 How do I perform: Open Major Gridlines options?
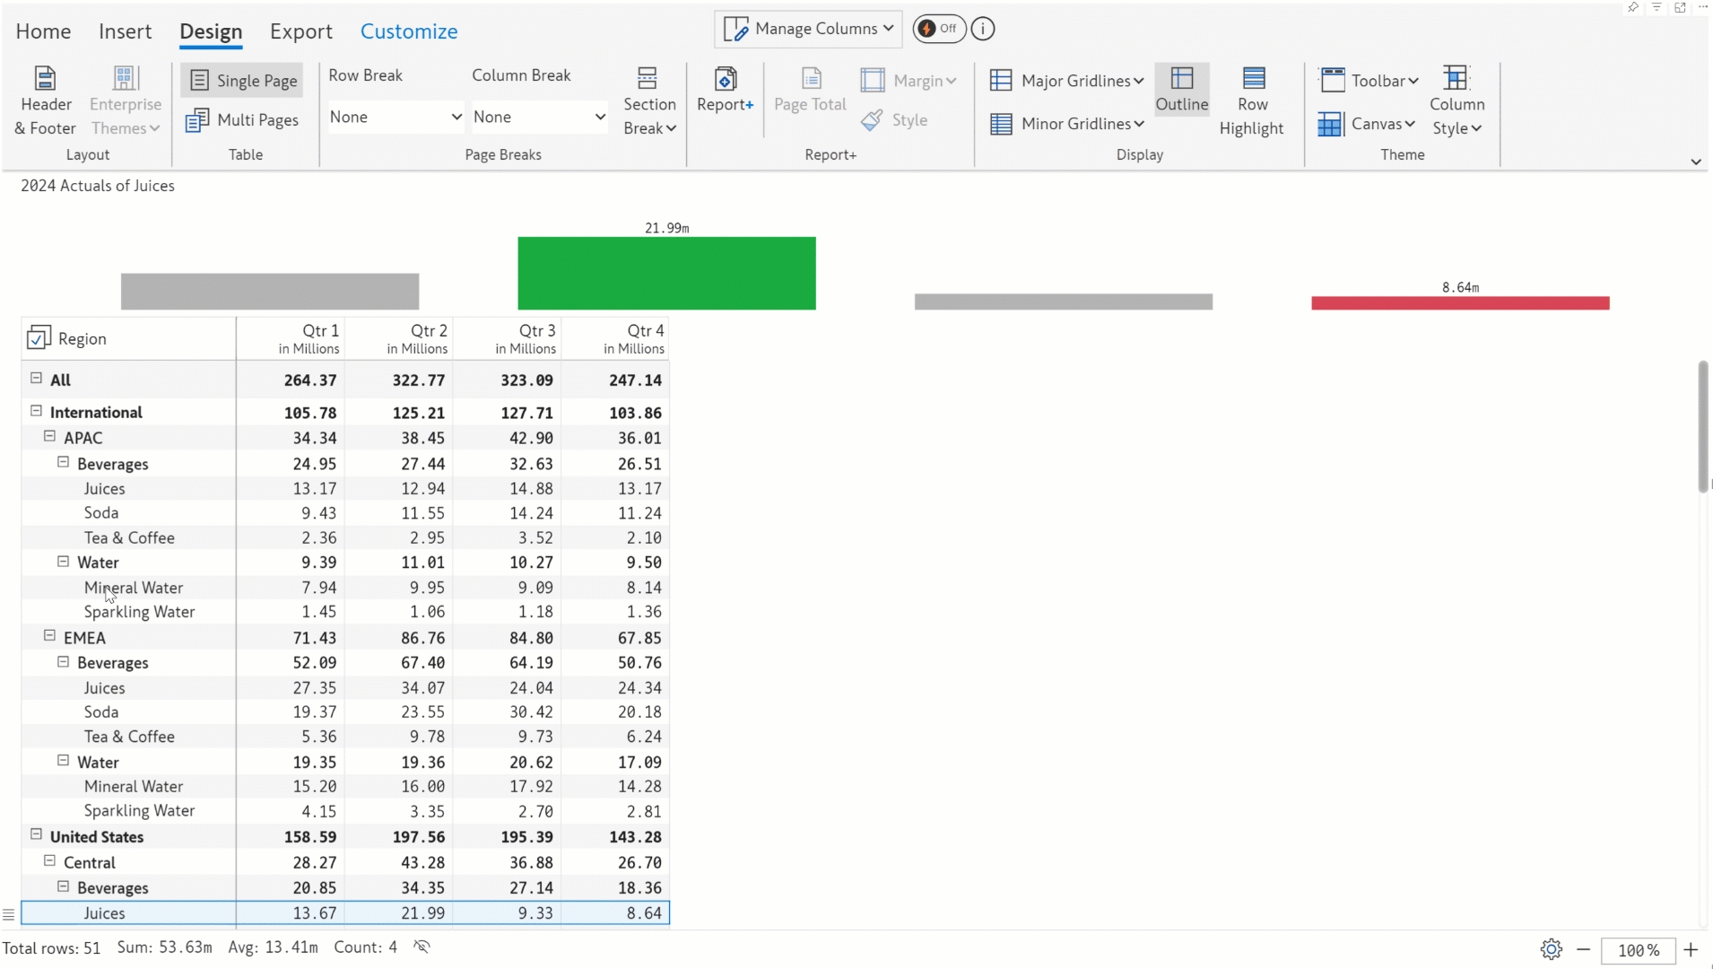[1067, 81]
